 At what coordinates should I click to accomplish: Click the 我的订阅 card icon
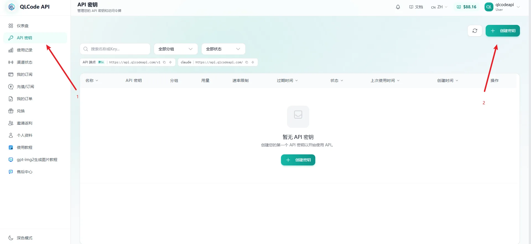[x=11, y=74]
